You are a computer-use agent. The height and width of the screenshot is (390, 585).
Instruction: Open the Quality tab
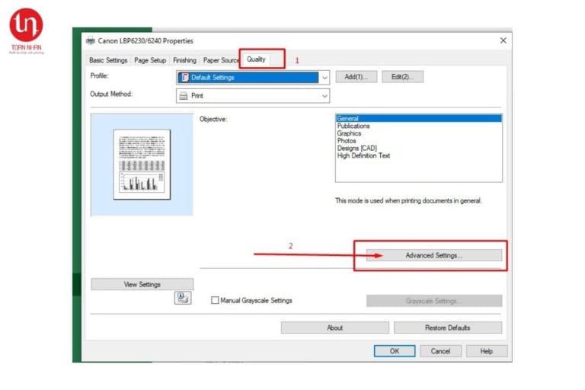(256, 59)
